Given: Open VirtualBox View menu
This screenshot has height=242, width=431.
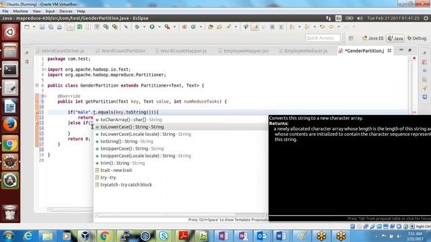Looking at the screenshot, I should 36,11.
